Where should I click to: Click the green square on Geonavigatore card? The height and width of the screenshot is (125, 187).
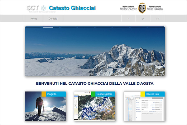pyautogui.click(x=93, y=94)
